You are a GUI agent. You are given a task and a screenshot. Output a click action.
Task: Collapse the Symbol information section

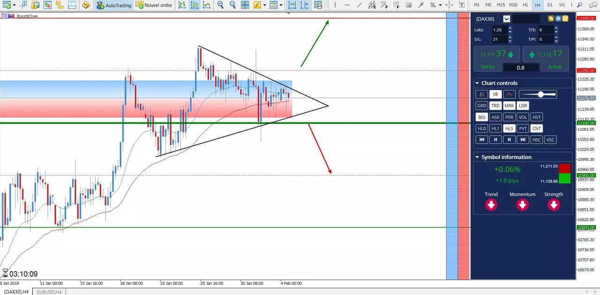click(477, 157)
